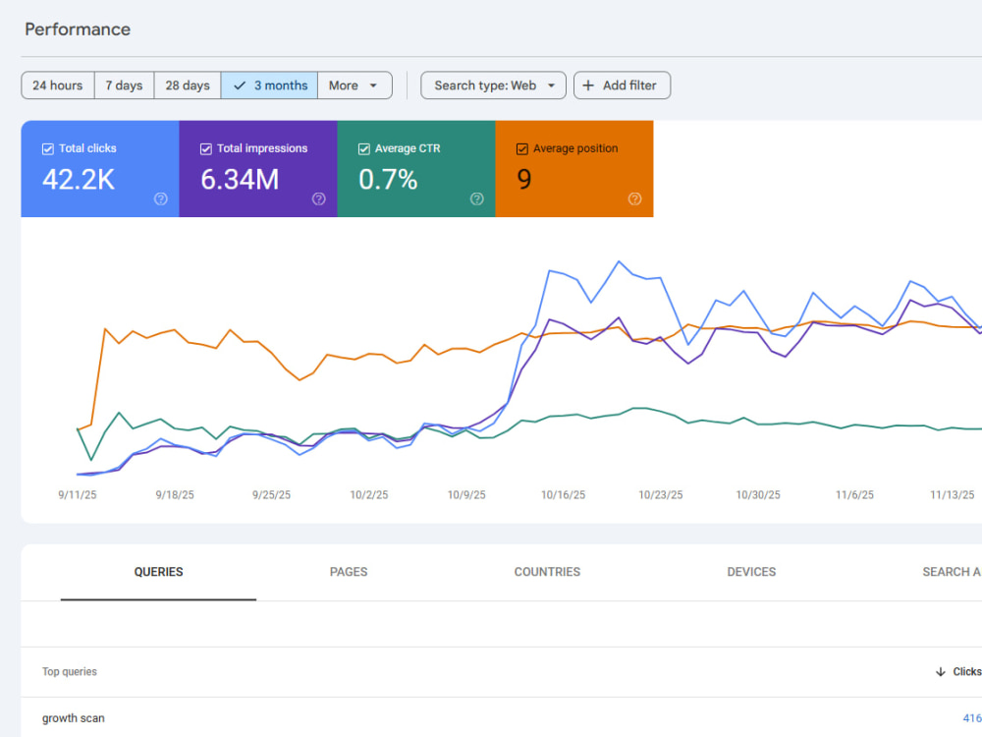This screenshot has height=737, width=982.
Task: Open the More date range dropdown
Action: tap(355, 85)
